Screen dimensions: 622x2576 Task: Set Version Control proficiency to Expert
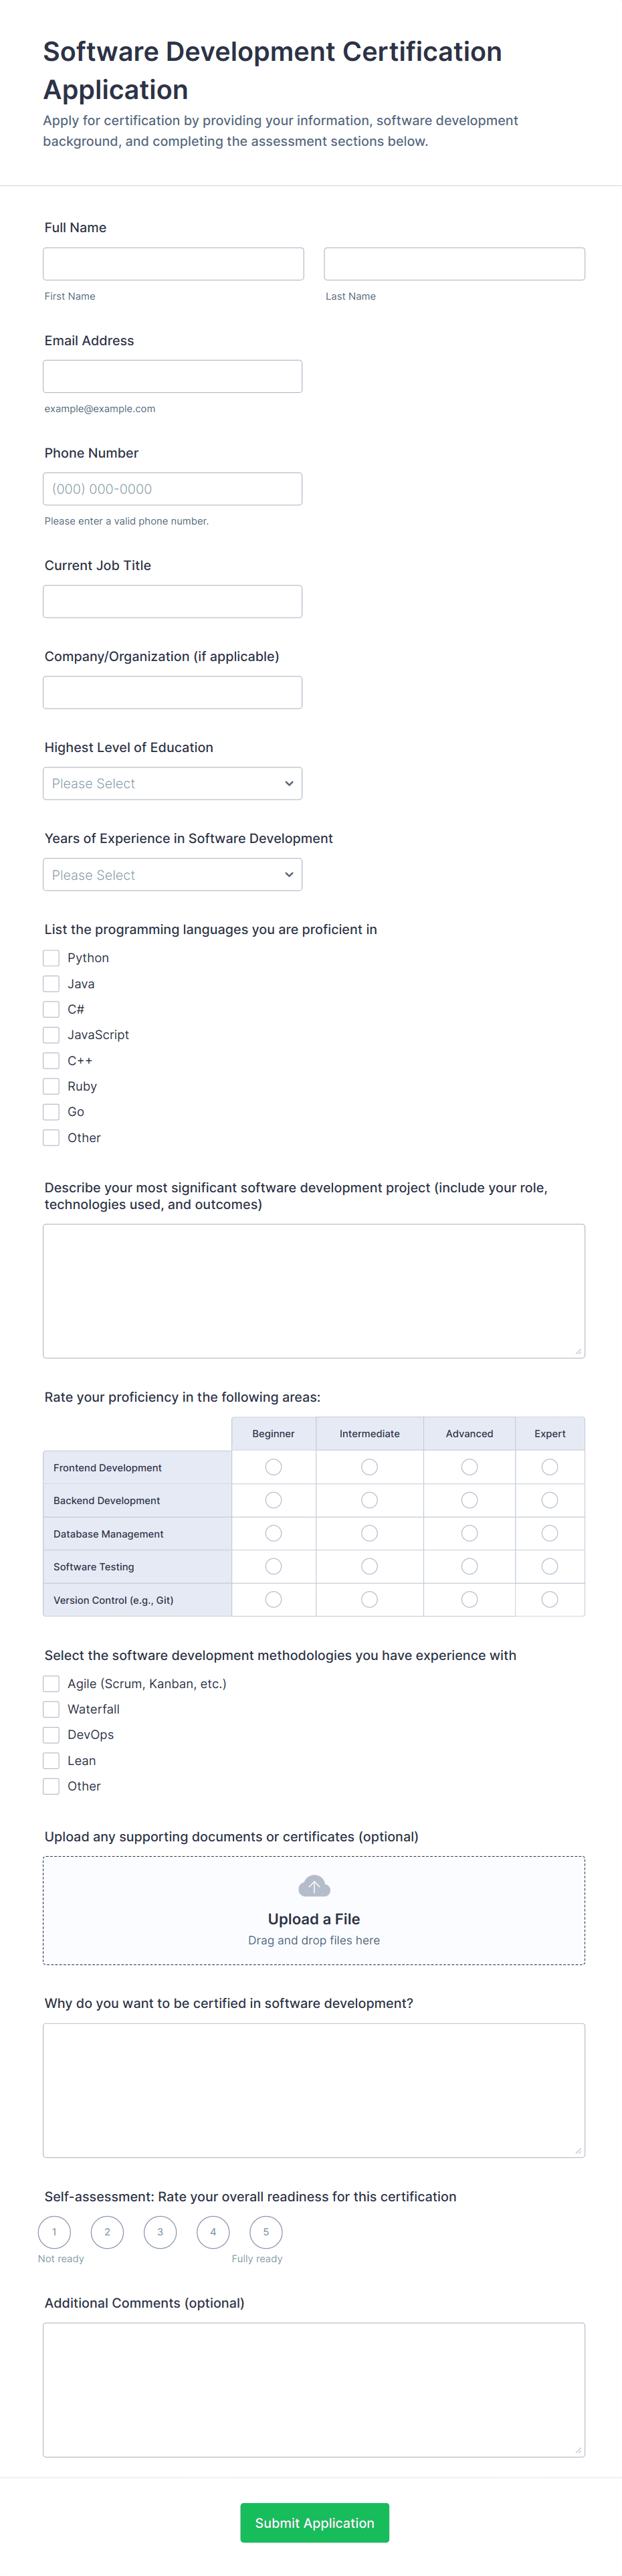coord(549,1600)
